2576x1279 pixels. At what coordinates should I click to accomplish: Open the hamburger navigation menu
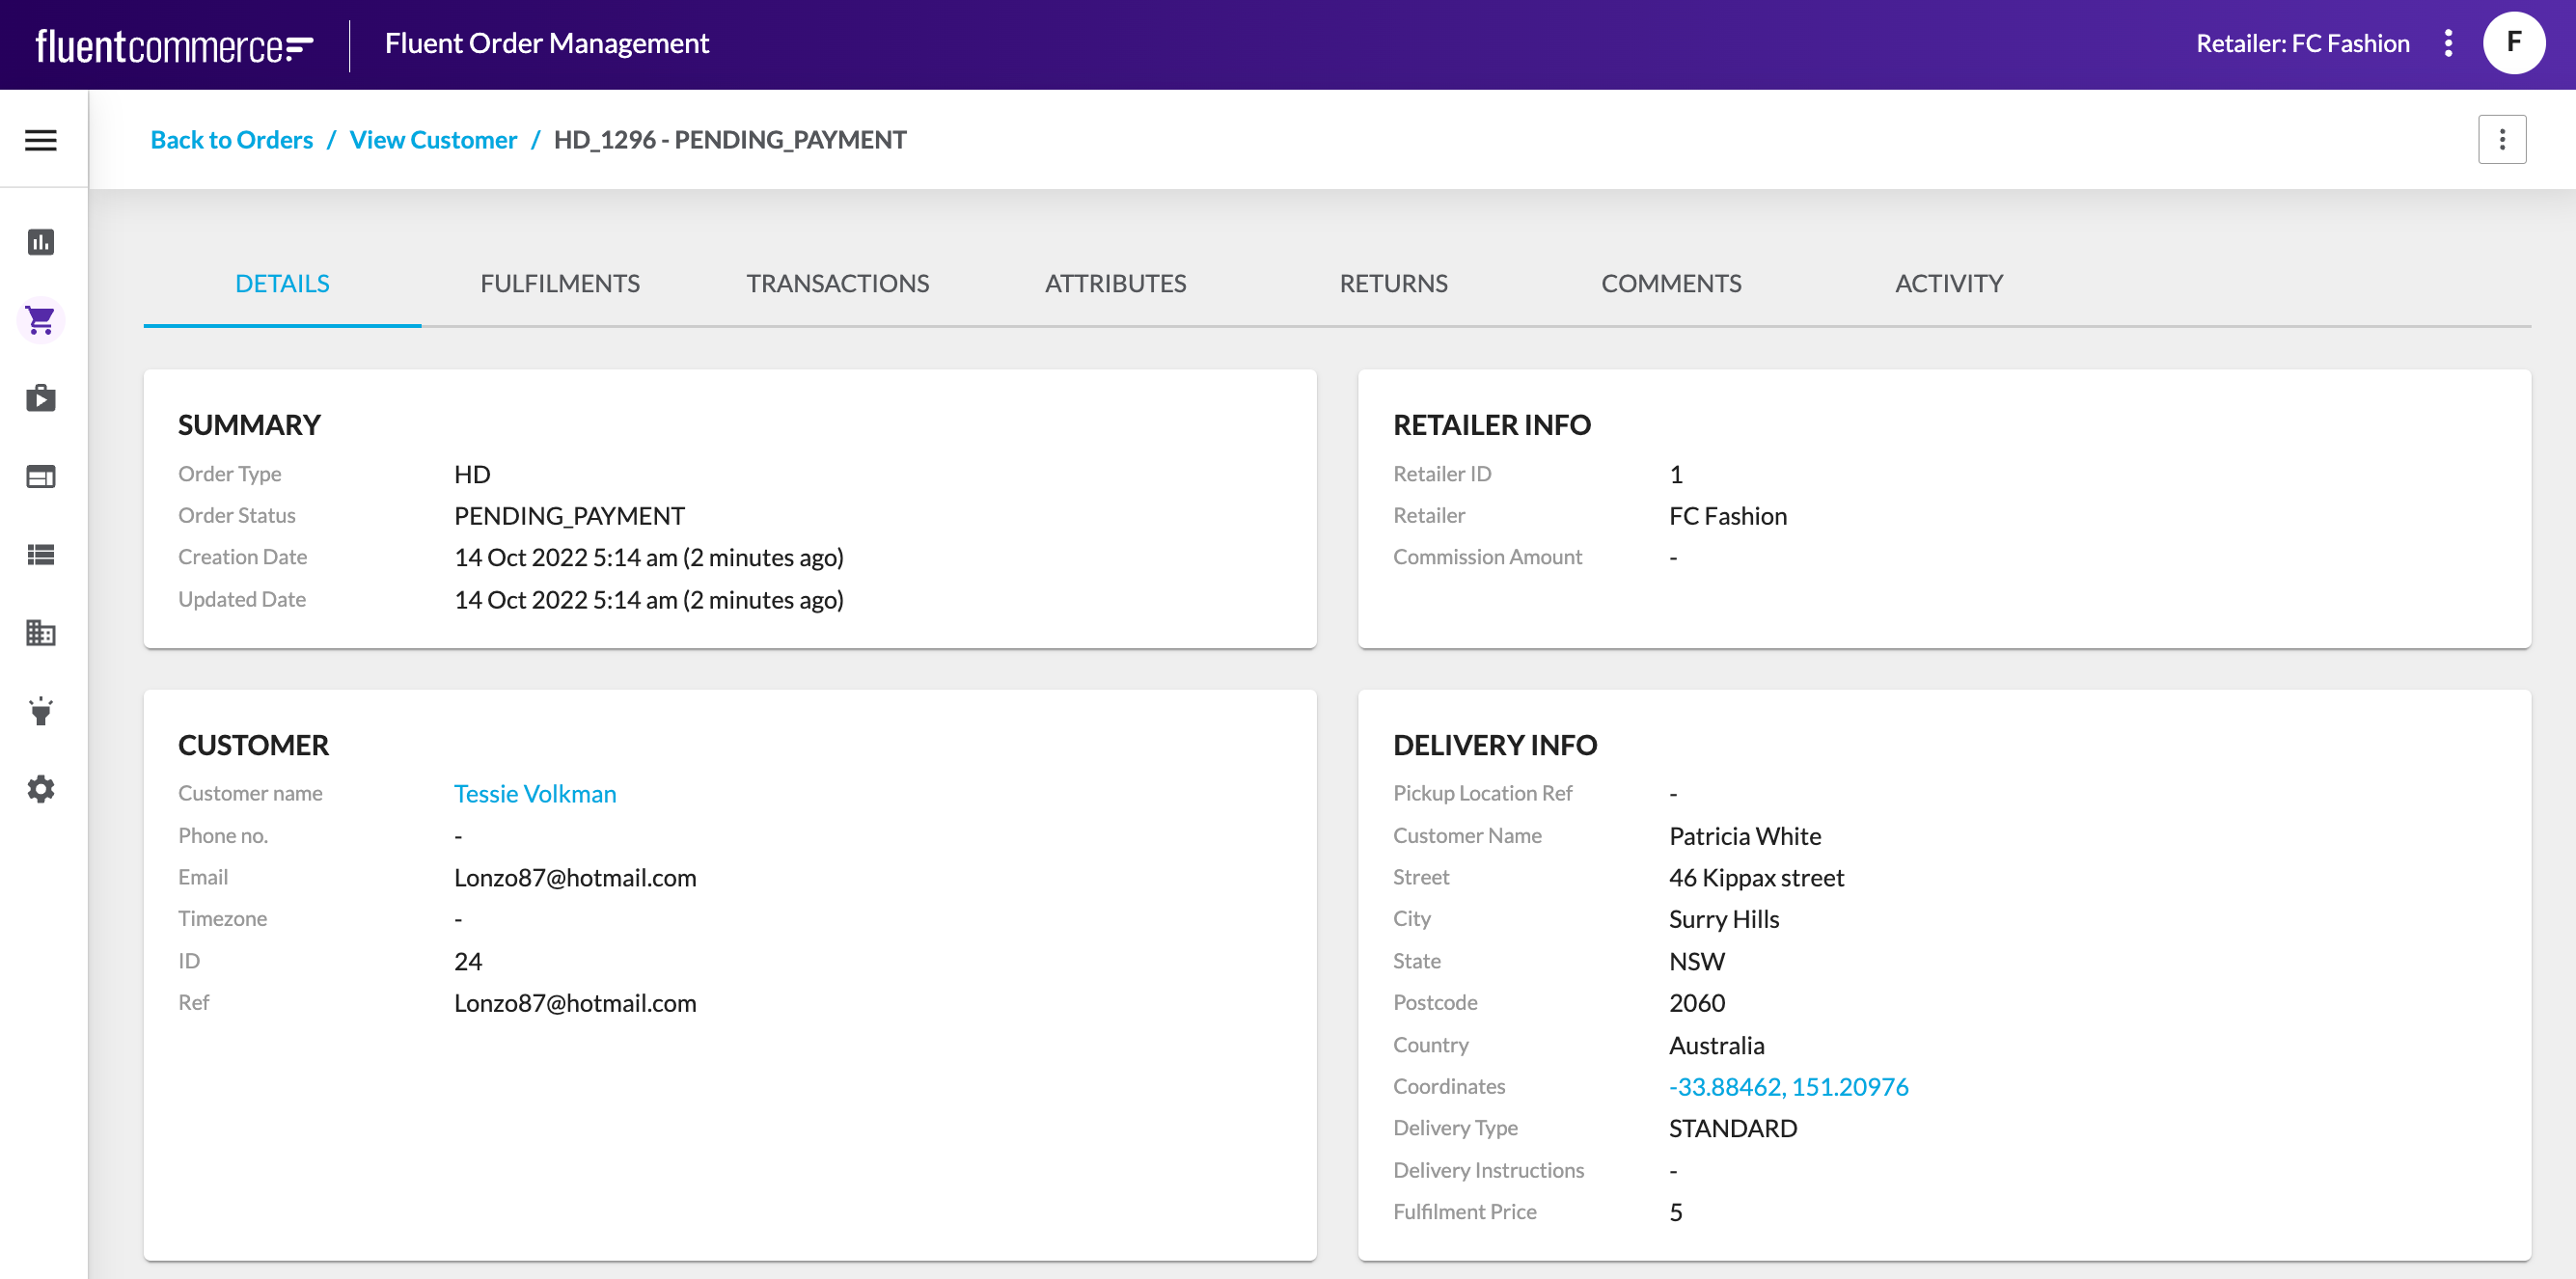(x=41, y=140)
